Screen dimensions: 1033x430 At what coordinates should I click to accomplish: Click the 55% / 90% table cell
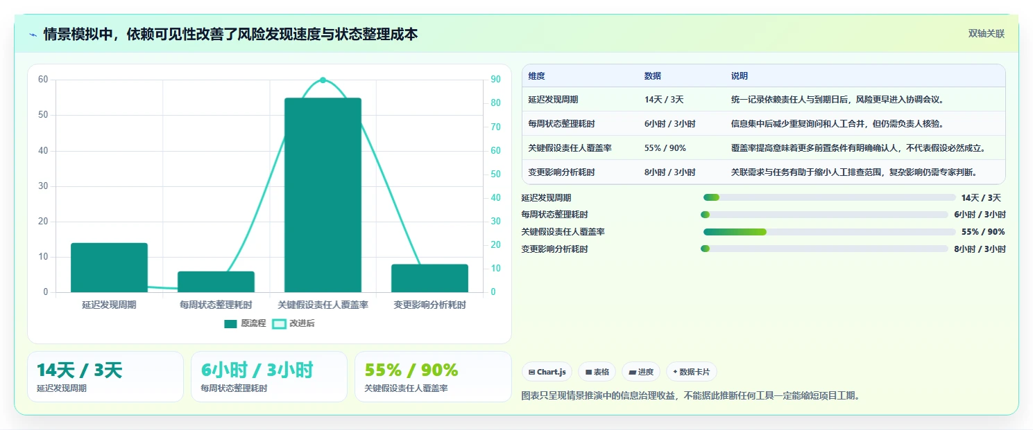click(665, 148)
